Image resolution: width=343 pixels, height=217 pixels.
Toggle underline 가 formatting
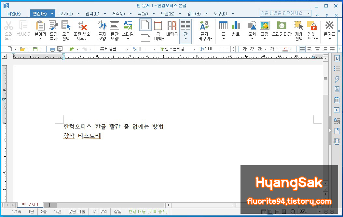[260, 49]
